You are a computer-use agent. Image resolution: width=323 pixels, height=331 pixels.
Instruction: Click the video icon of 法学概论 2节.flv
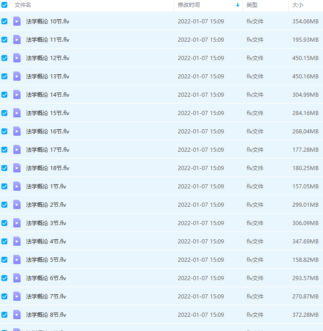(17, 205)
